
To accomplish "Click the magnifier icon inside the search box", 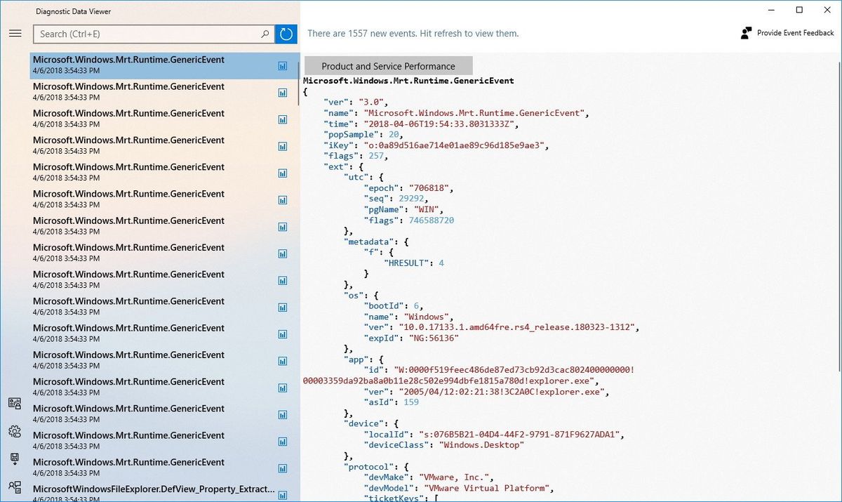I will point(265,34).
